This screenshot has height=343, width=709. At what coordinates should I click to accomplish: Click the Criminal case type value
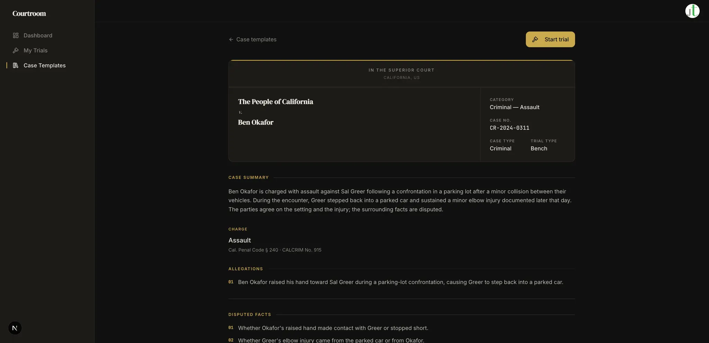coord(500,149)
